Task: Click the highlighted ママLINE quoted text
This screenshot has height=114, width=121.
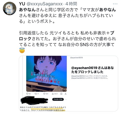Action: 43,107
